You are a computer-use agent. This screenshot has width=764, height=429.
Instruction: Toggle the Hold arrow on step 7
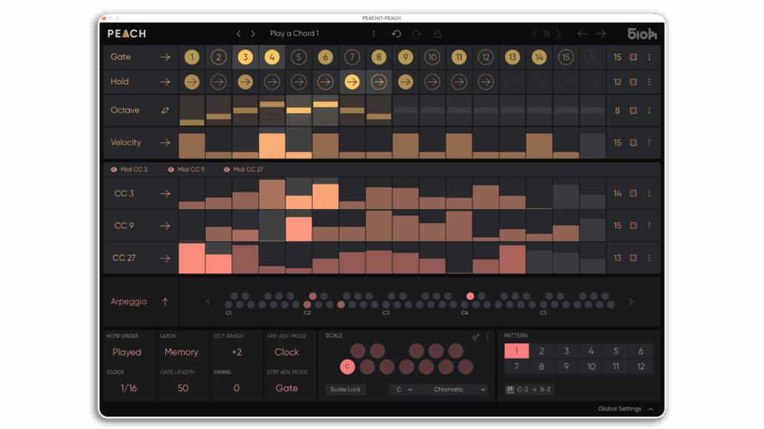[x=352, y=82]
